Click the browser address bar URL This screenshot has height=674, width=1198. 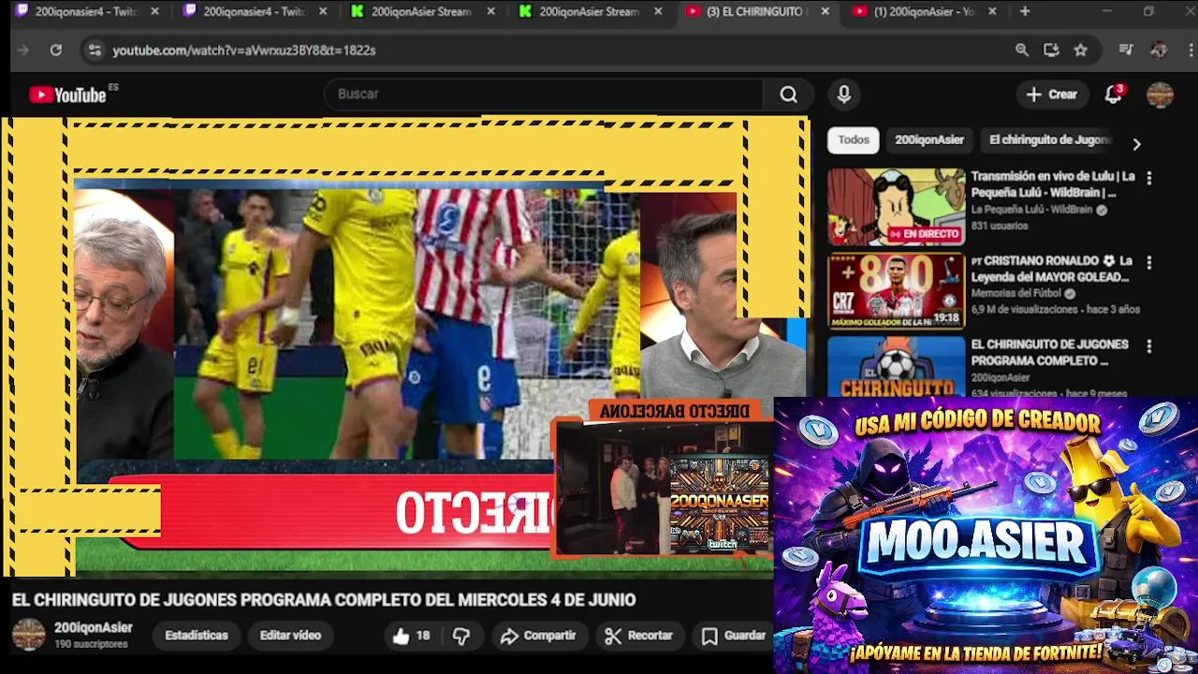coord(244,50)
